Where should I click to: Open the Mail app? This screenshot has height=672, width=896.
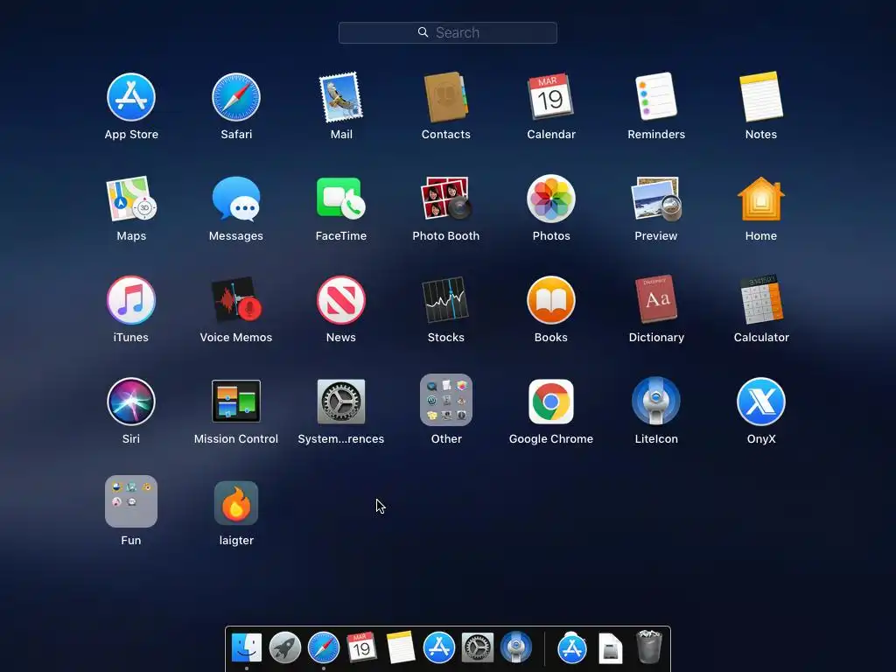pos(341,97)
